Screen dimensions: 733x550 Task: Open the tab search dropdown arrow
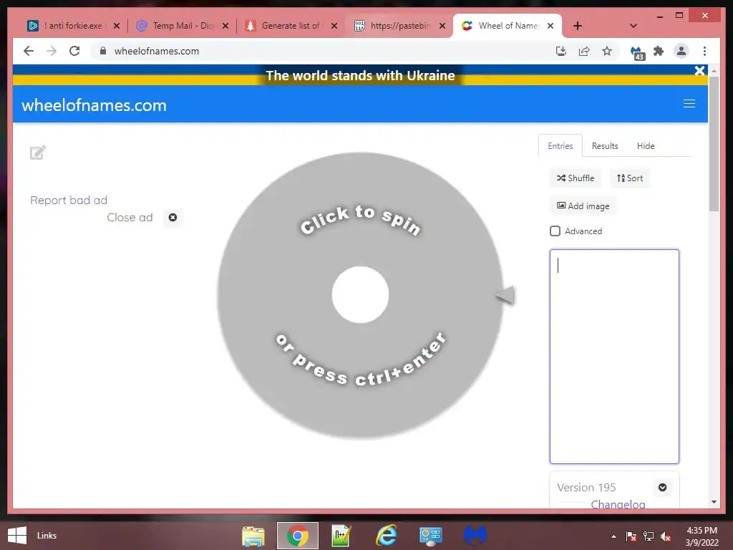point(634,26)
